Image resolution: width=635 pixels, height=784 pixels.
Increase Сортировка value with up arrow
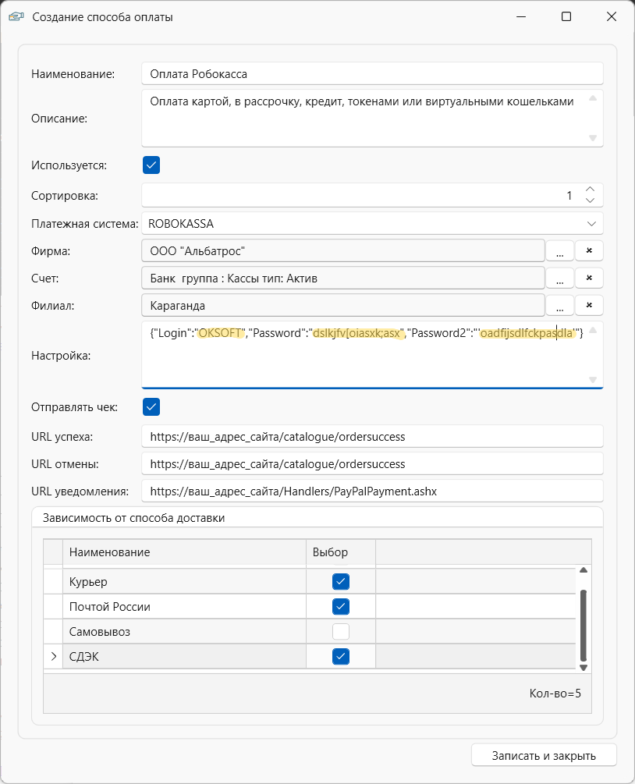(x=590, y=190)
